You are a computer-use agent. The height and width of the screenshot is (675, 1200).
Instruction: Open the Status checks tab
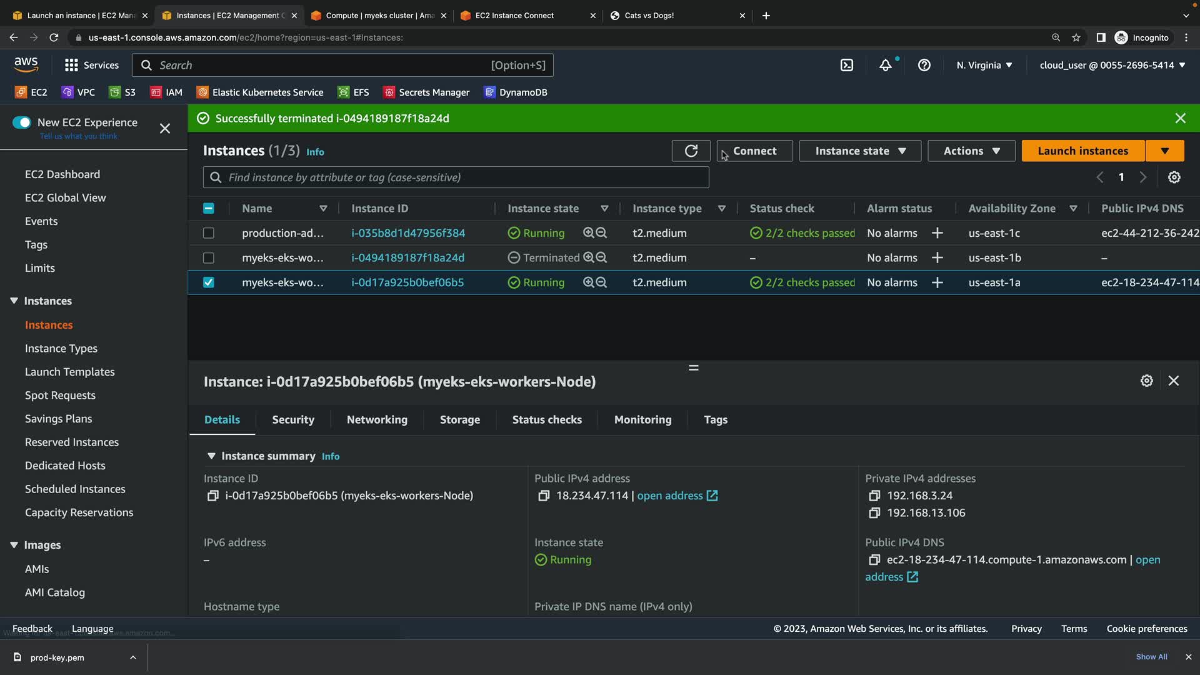coord(546,420)
